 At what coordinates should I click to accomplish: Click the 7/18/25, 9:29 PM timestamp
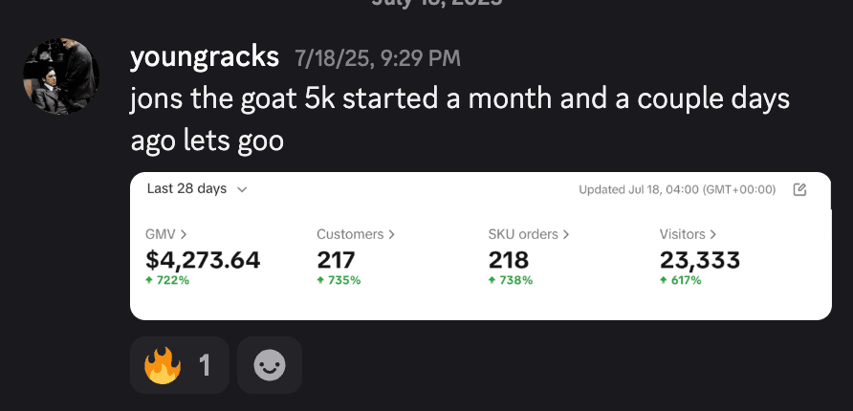pos(378,59)
